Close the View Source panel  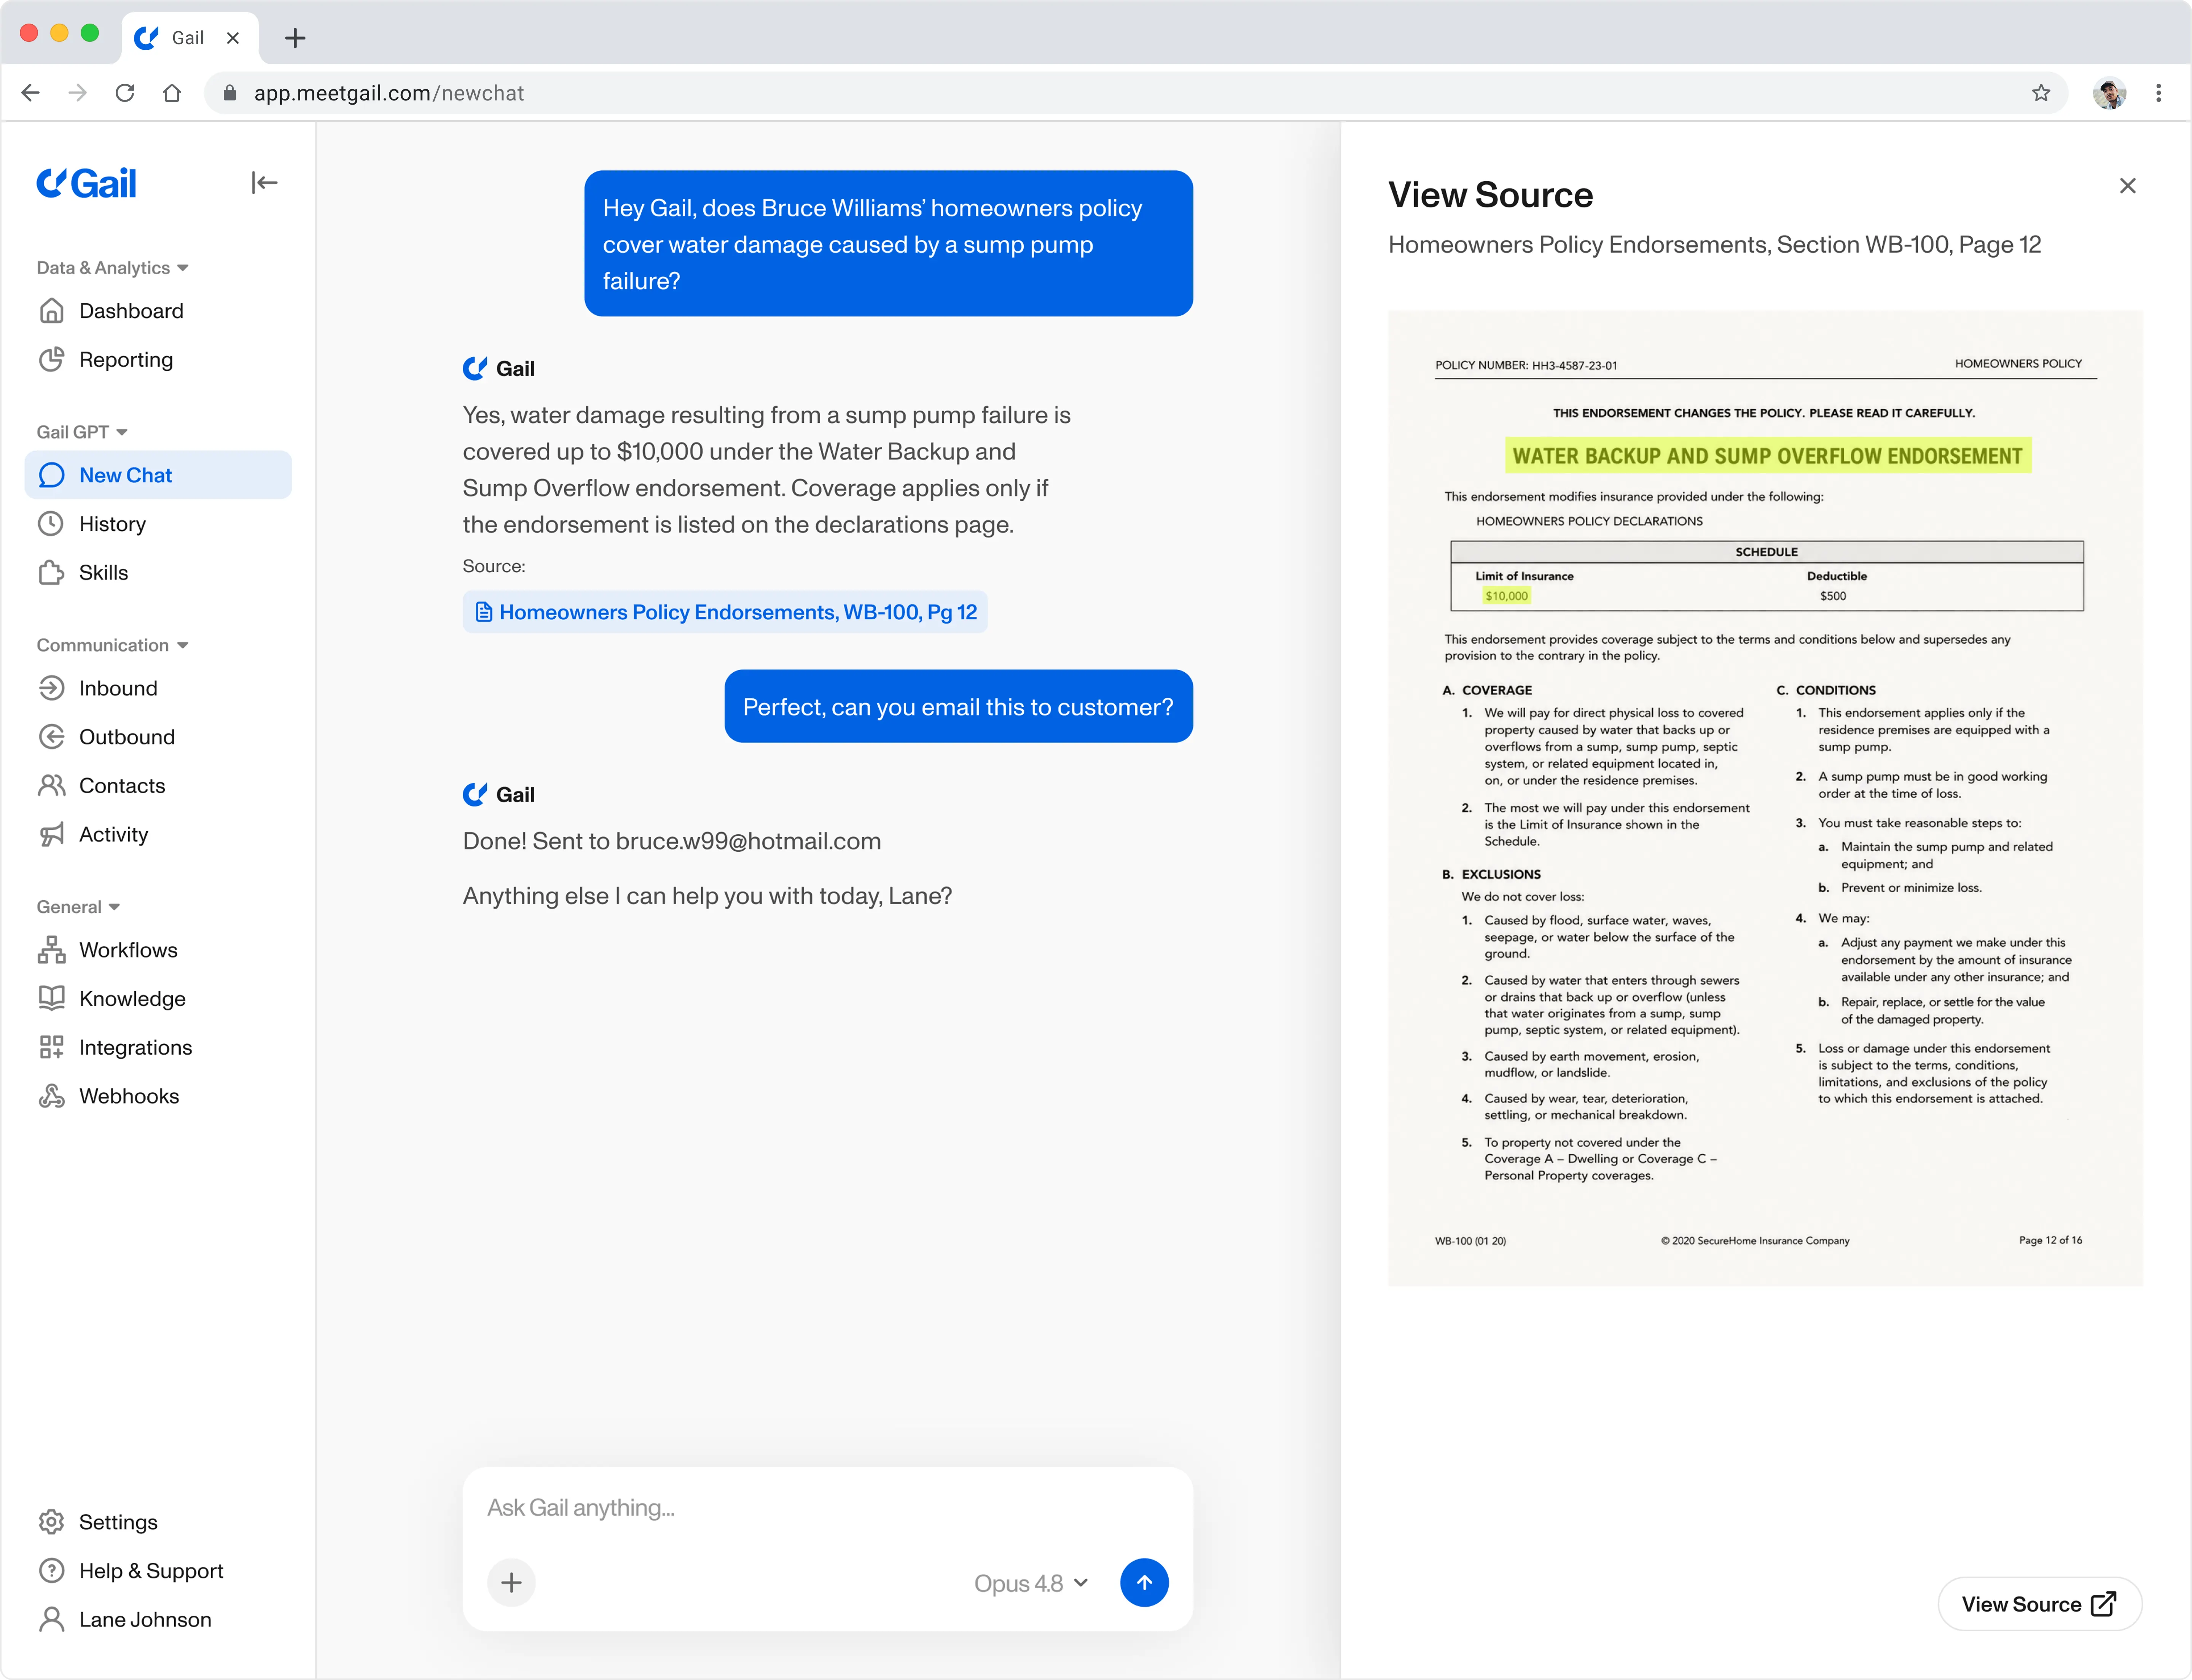2127,186
